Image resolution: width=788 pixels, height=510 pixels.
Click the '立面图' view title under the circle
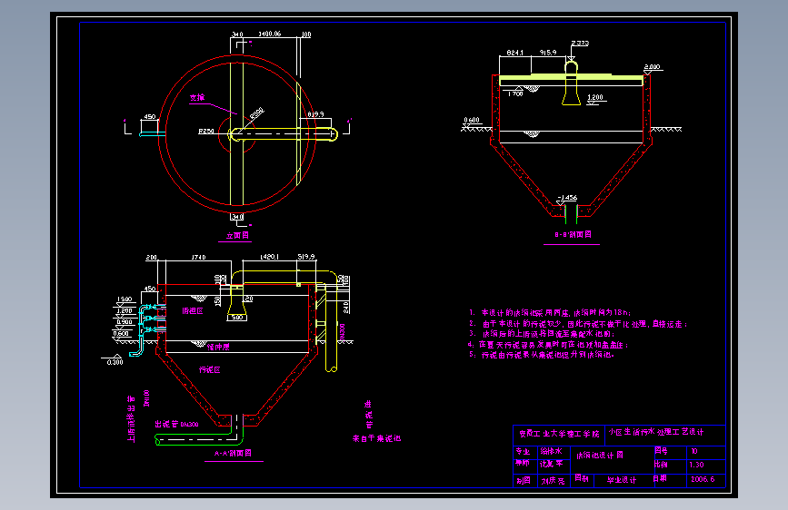(237, 235)
